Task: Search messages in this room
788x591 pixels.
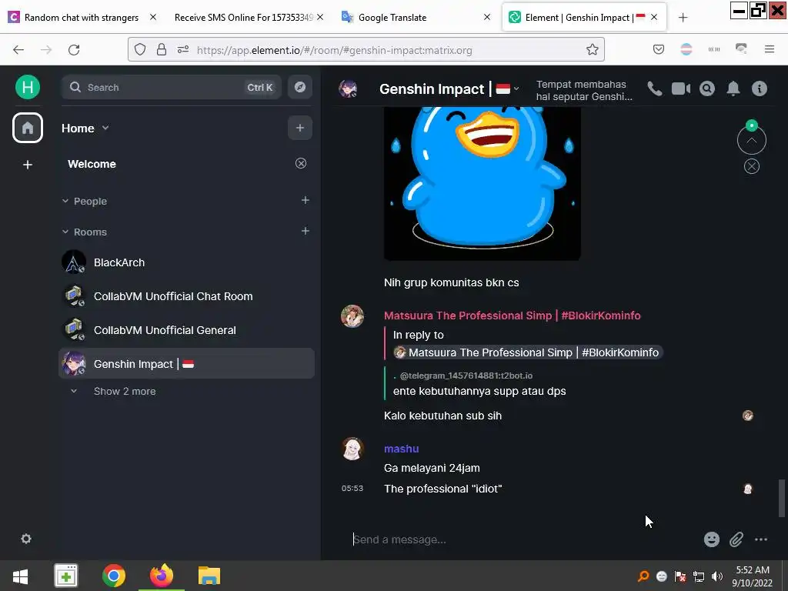Action: 707,88
